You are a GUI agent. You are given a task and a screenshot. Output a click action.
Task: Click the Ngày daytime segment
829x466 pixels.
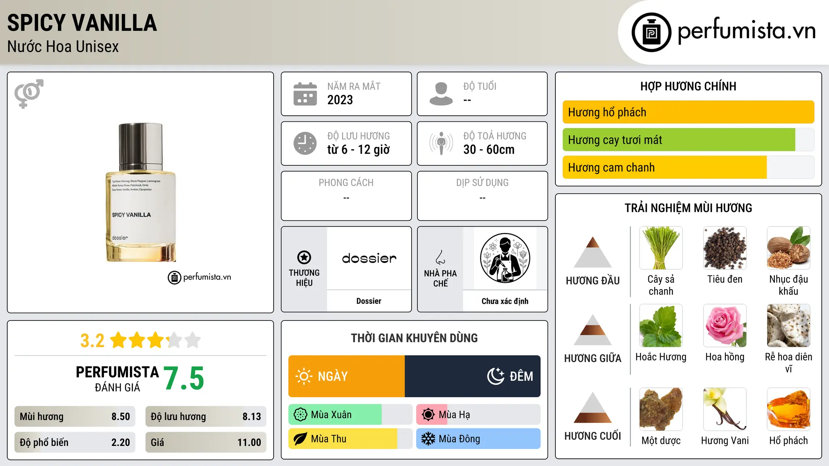point(346,376)
